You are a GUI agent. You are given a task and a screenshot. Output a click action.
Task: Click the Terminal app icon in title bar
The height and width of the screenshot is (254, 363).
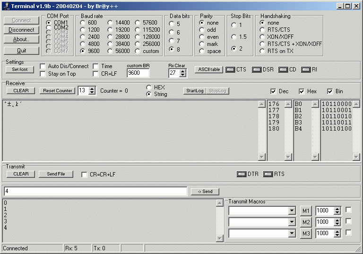point(6,6)
